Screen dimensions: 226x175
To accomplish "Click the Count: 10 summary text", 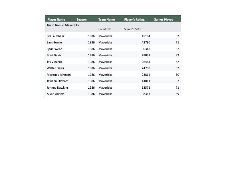I will [104, 29].
